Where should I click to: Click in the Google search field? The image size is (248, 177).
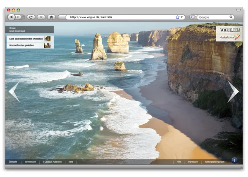(x=215, y=17)
